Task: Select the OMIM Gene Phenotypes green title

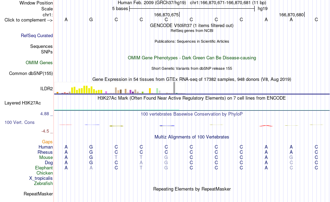Action: tap(192, 58)
